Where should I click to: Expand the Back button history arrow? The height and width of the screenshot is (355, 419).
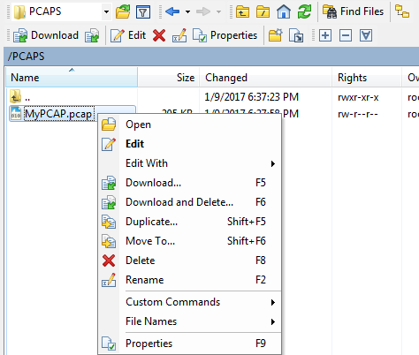[x=187, y=12]
